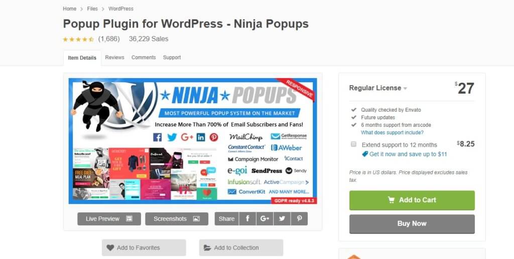Switch to the Comments tab
This screenshot has width=514, height=259.
coord(144,57)
